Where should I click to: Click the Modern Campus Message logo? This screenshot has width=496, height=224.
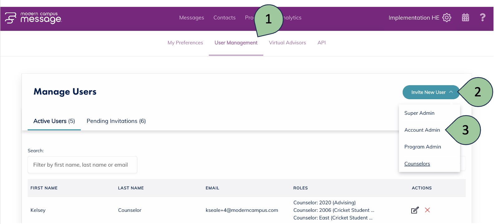[33, 18]
